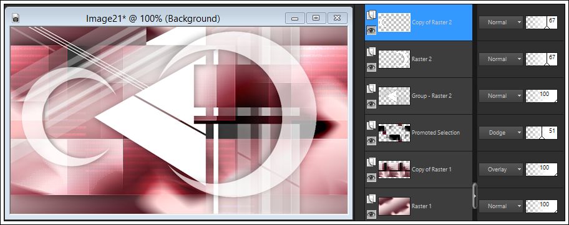Click opacity slider of Copy of Raster 1
Image resolution: width=569 pixels, height=225 pixels.
(542, 169)
